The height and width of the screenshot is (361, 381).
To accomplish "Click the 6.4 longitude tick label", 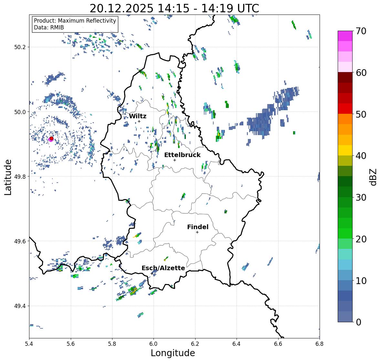I will pos(237,344).
